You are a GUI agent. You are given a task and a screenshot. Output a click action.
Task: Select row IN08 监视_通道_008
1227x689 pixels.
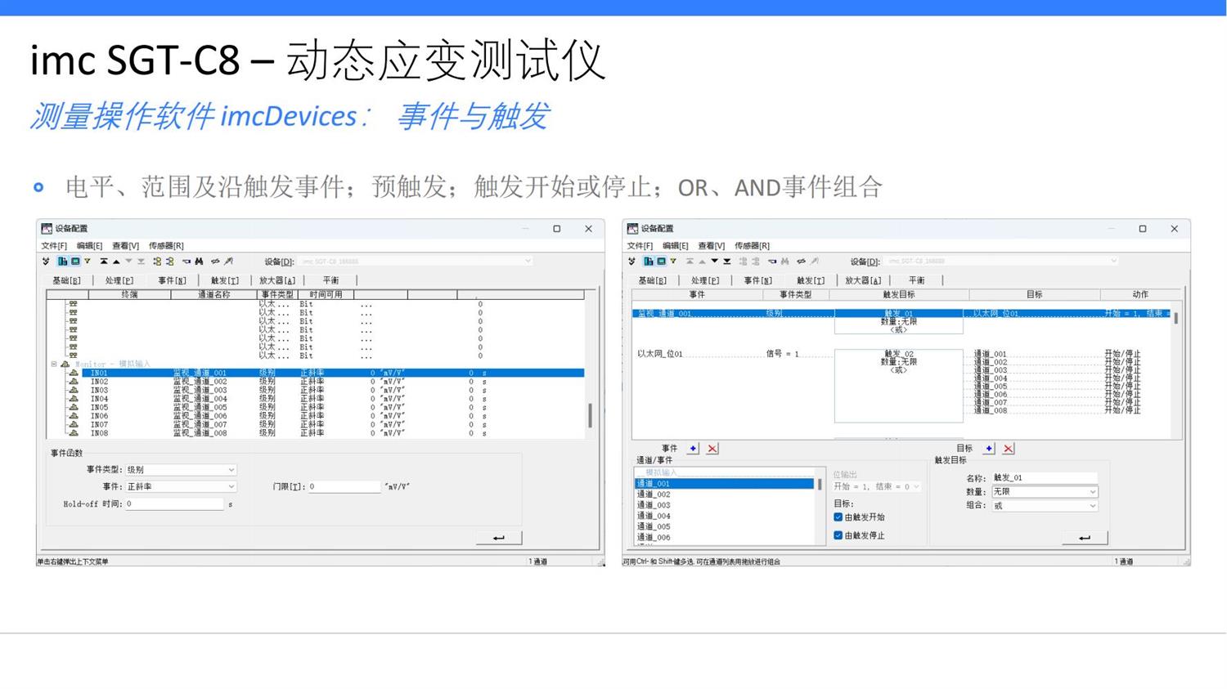click(x=332, y=433)
